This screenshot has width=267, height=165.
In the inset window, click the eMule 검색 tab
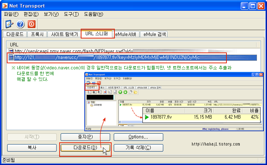(155, 88)
